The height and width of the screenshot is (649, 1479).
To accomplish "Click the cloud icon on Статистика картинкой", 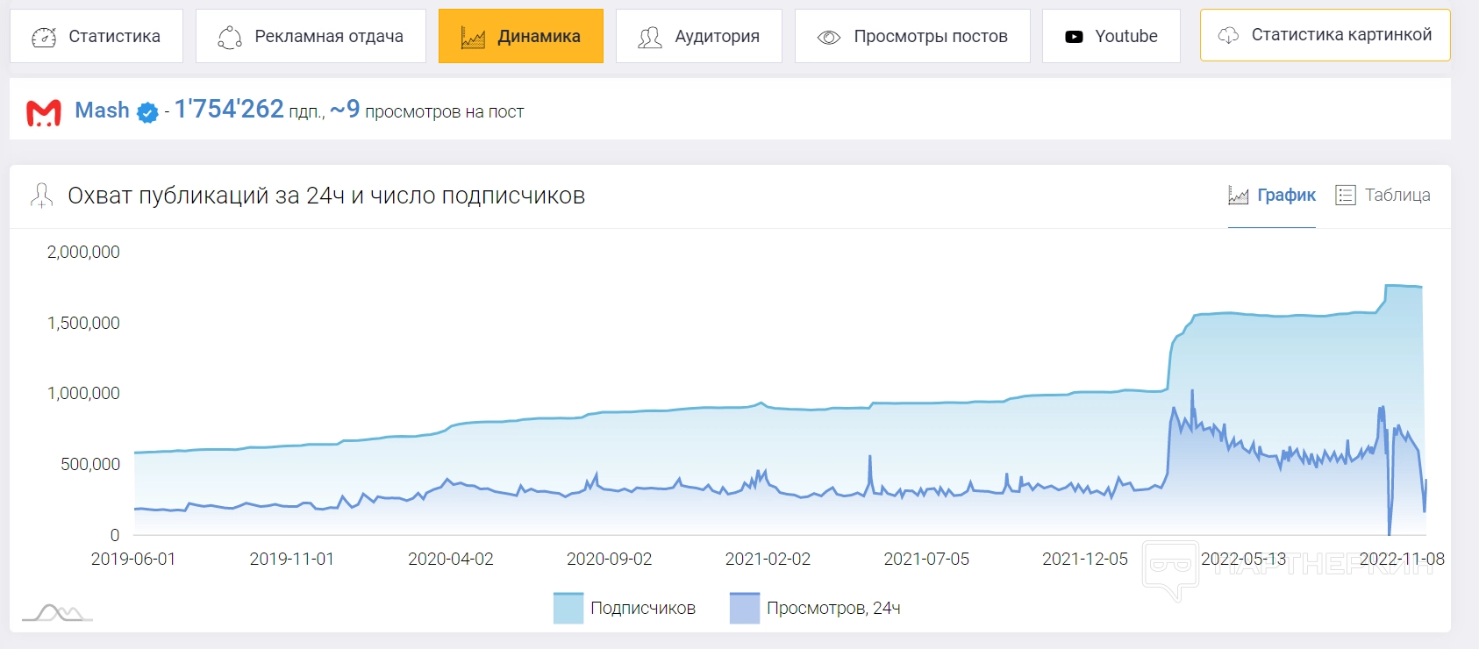I will tap(1229, 35).
